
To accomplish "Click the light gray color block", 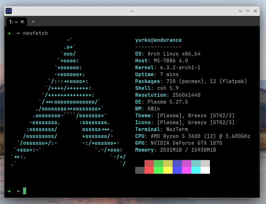I will [x=205, y=163].
